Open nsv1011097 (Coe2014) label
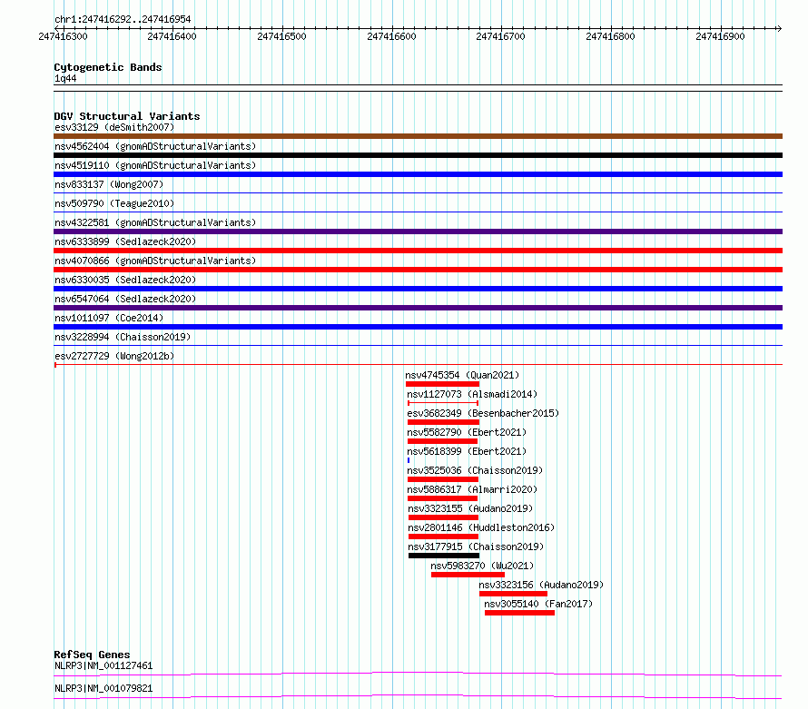 click(109, 318)
